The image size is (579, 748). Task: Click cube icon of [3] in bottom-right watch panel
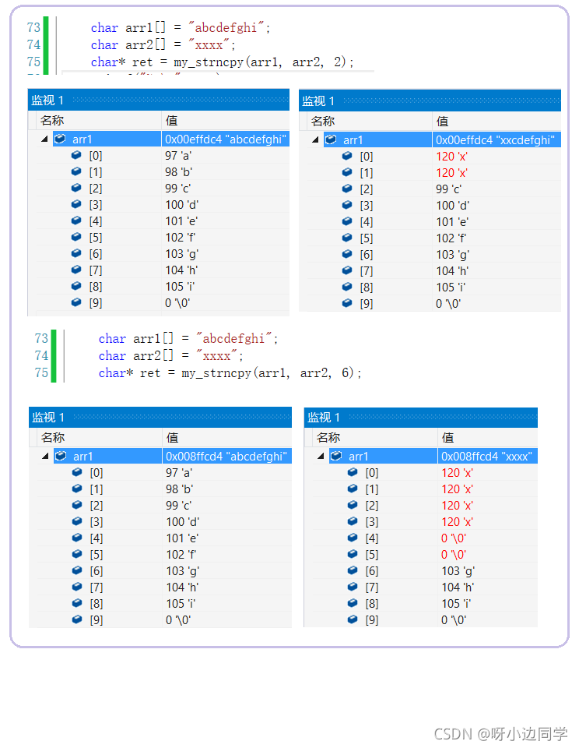(x=353, y=522)
